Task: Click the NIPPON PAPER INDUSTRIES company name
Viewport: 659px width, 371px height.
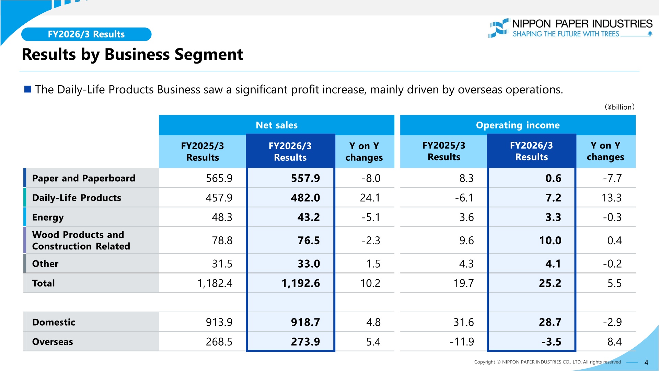Action: pyautogui.click(x=582, y=24)
